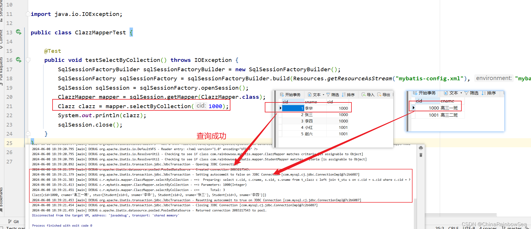Screen dimensions: 531x229
Task: Select sid column header in student table
Action: pos(293,102)
